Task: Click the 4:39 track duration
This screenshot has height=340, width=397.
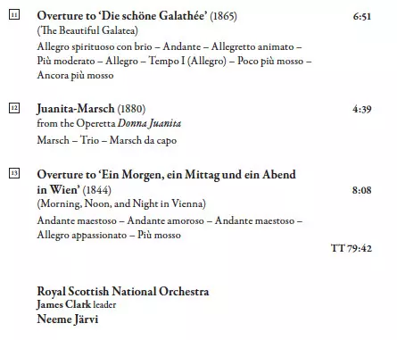Action: coord(362,110)
